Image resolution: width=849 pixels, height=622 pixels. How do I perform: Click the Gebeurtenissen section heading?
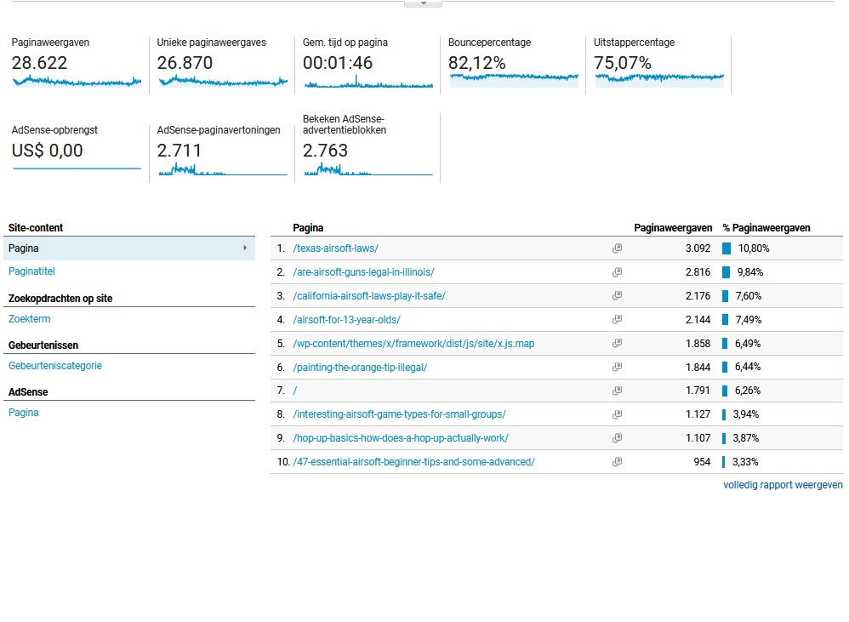pyautogui.click(x=43, y=345)
